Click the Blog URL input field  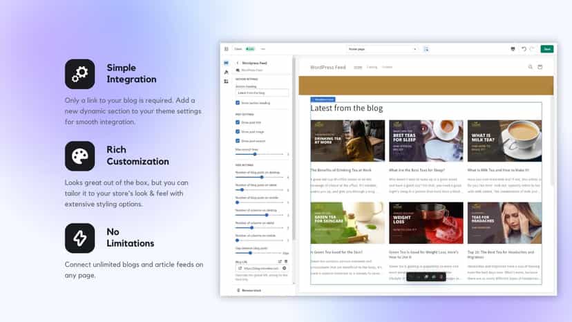pos(262,268)
